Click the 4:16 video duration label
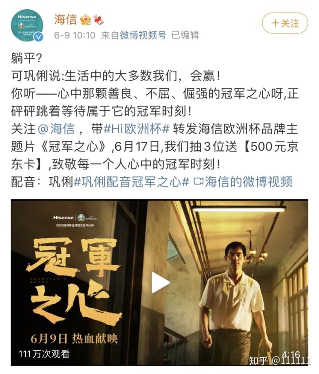The image size is (319, 374). tap(291, 355)
